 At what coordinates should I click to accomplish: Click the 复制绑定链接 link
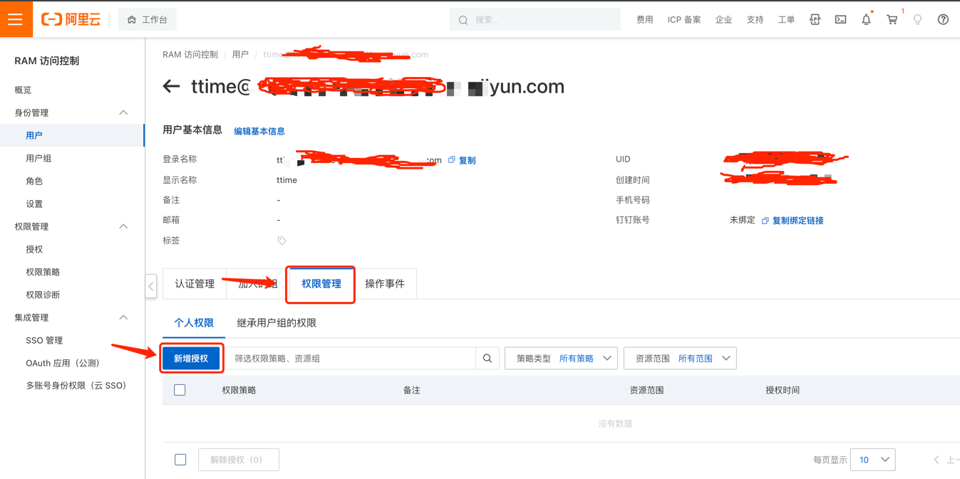tap(798, 221)
